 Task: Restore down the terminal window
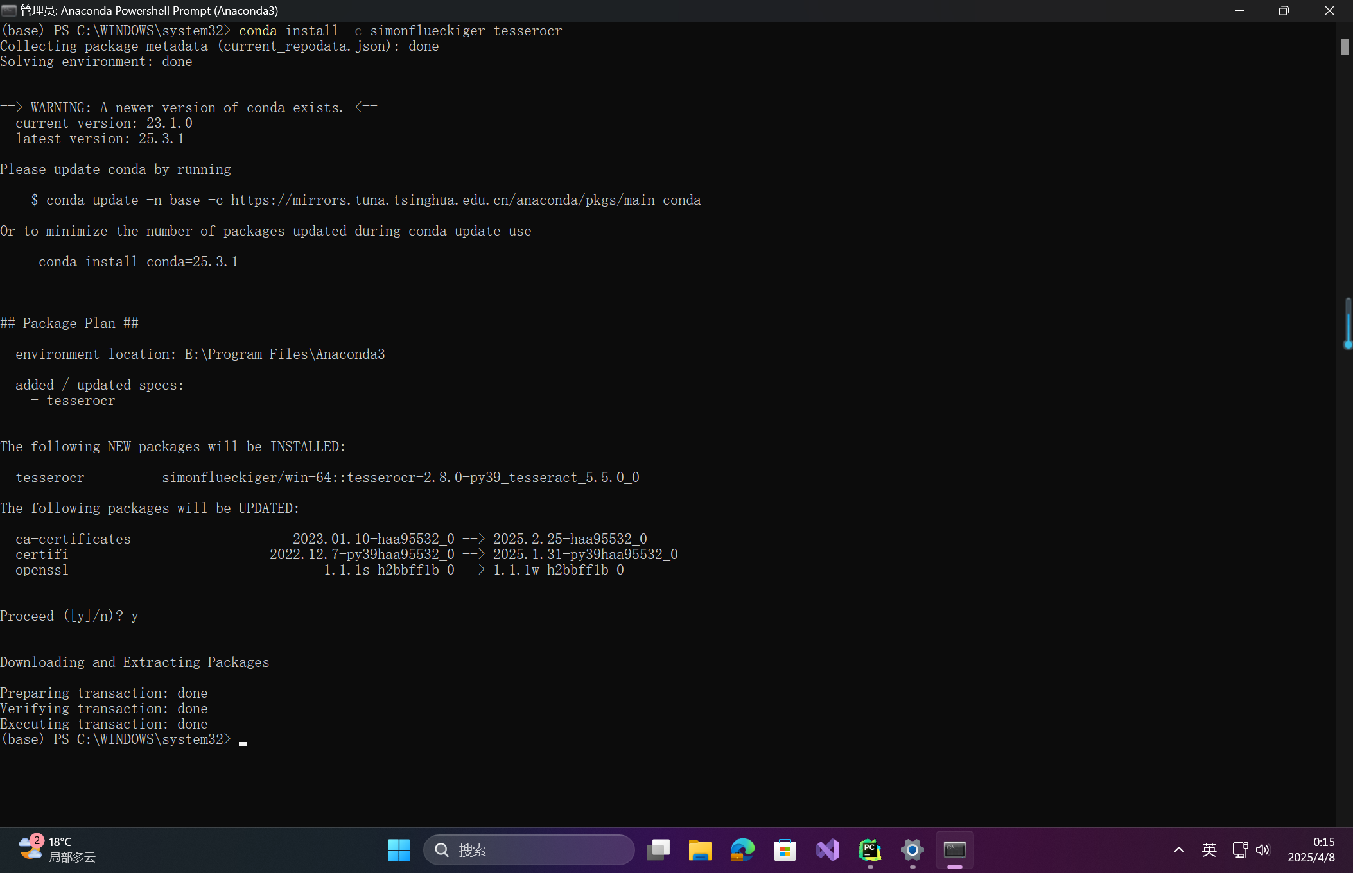tap(1284, 10)
